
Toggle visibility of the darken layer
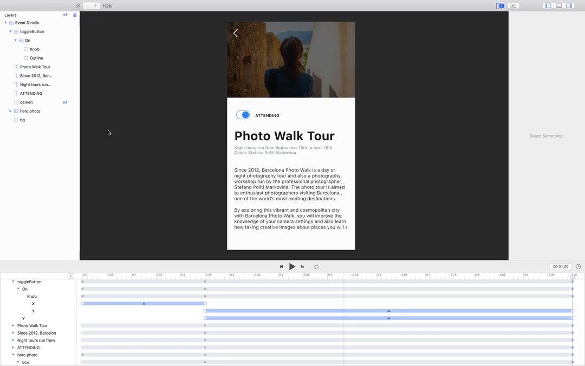(66, 102)
